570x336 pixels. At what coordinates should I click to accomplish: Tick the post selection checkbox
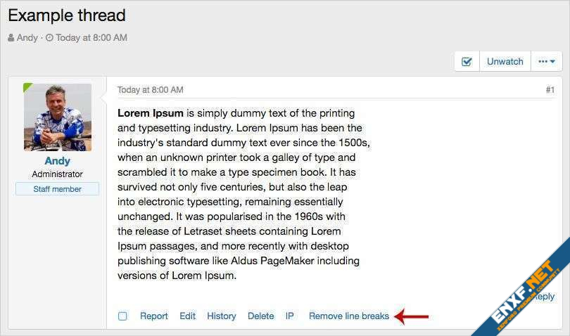122,316
